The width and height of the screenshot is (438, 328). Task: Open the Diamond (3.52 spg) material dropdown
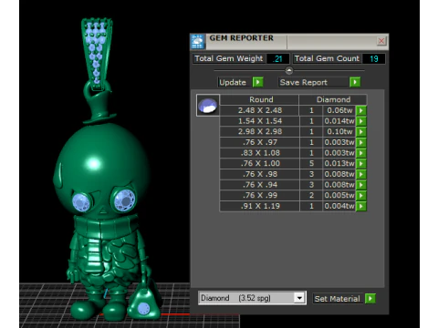point(299,298)
